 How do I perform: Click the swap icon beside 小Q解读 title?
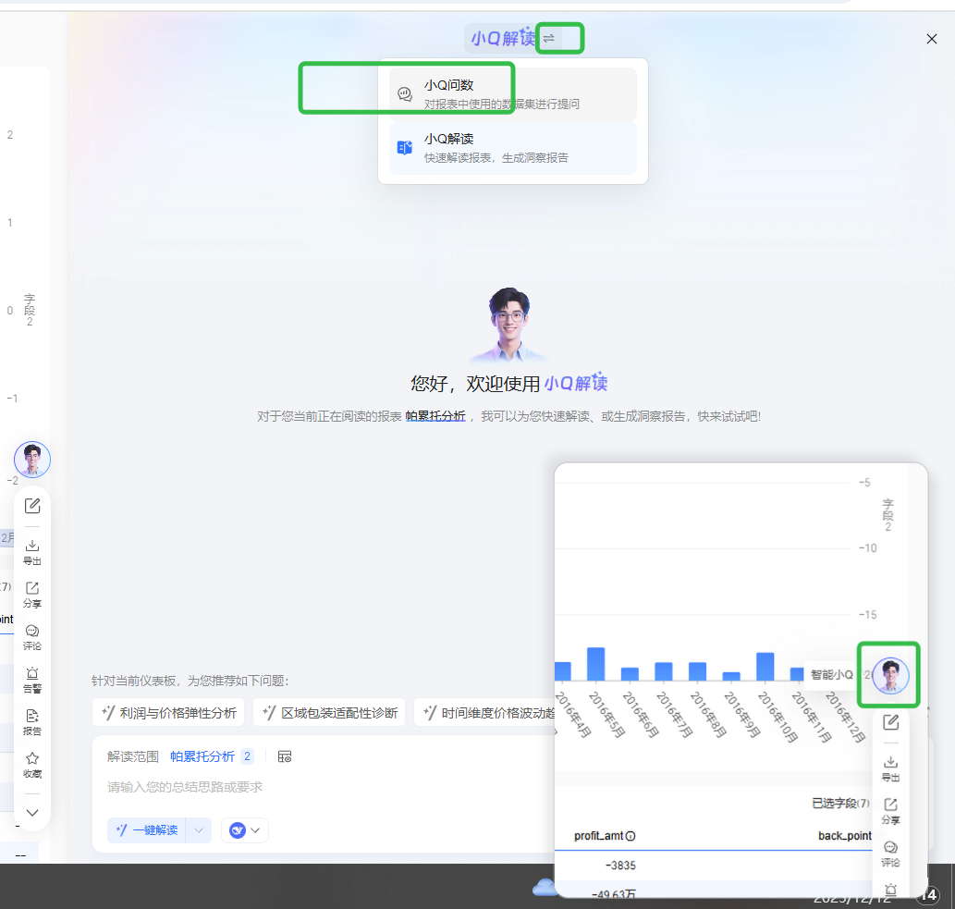pyautogui.click(x=549, y=38)
